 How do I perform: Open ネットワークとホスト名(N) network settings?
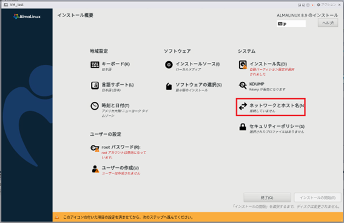click(x=271, y=107)
